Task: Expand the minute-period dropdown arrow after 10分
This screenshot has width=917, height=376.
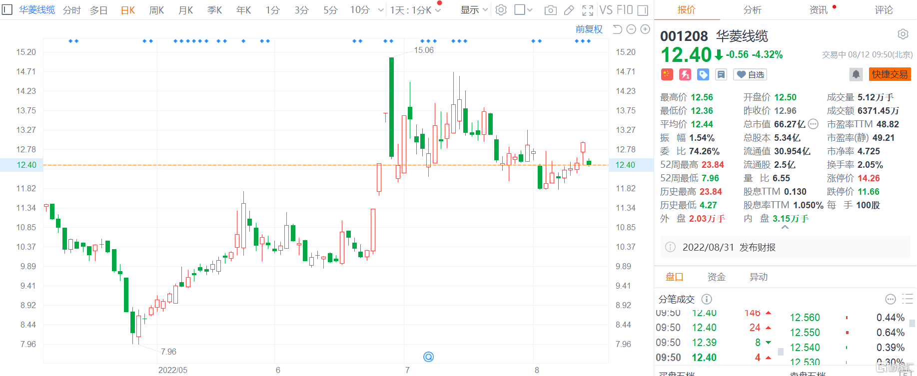Action: pos(381,10)
